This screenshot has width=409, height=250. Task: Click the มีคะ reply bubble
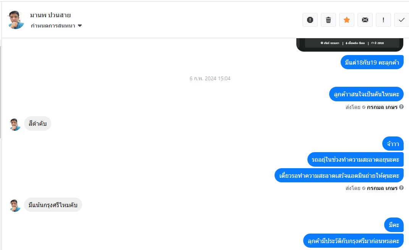point(394,225)
